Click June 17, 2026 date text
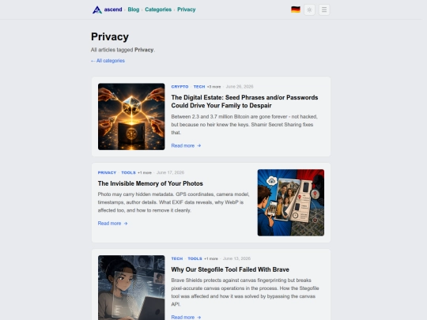The image size is (427, 320). 170,172
